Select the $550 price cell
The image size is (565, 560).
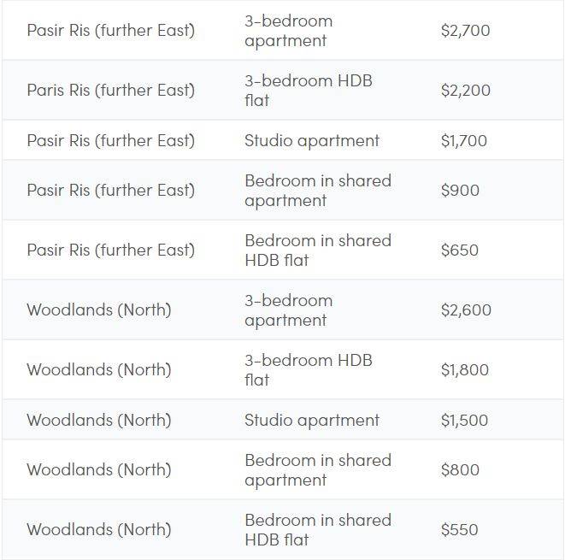459,530
